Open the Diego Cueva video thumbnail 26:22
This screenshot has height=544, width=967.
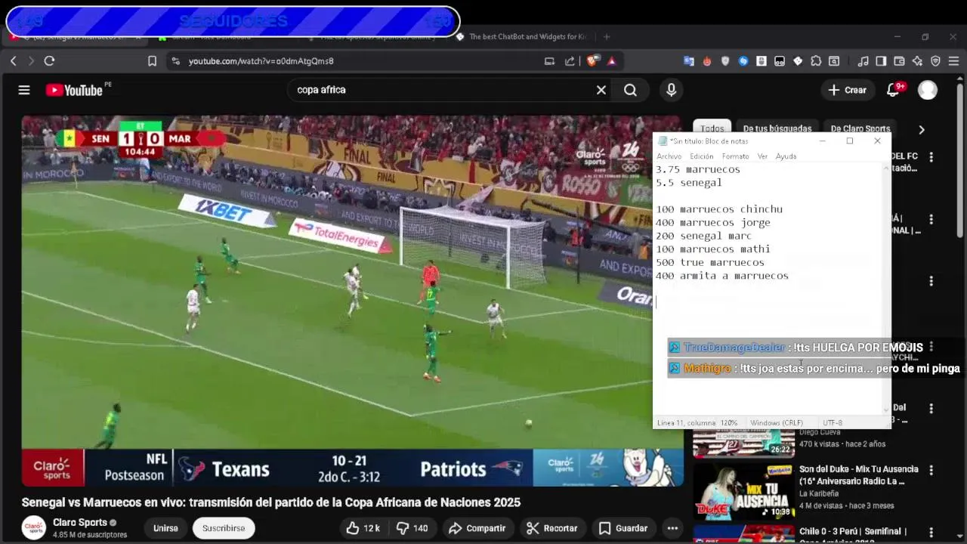click(743, 443)
